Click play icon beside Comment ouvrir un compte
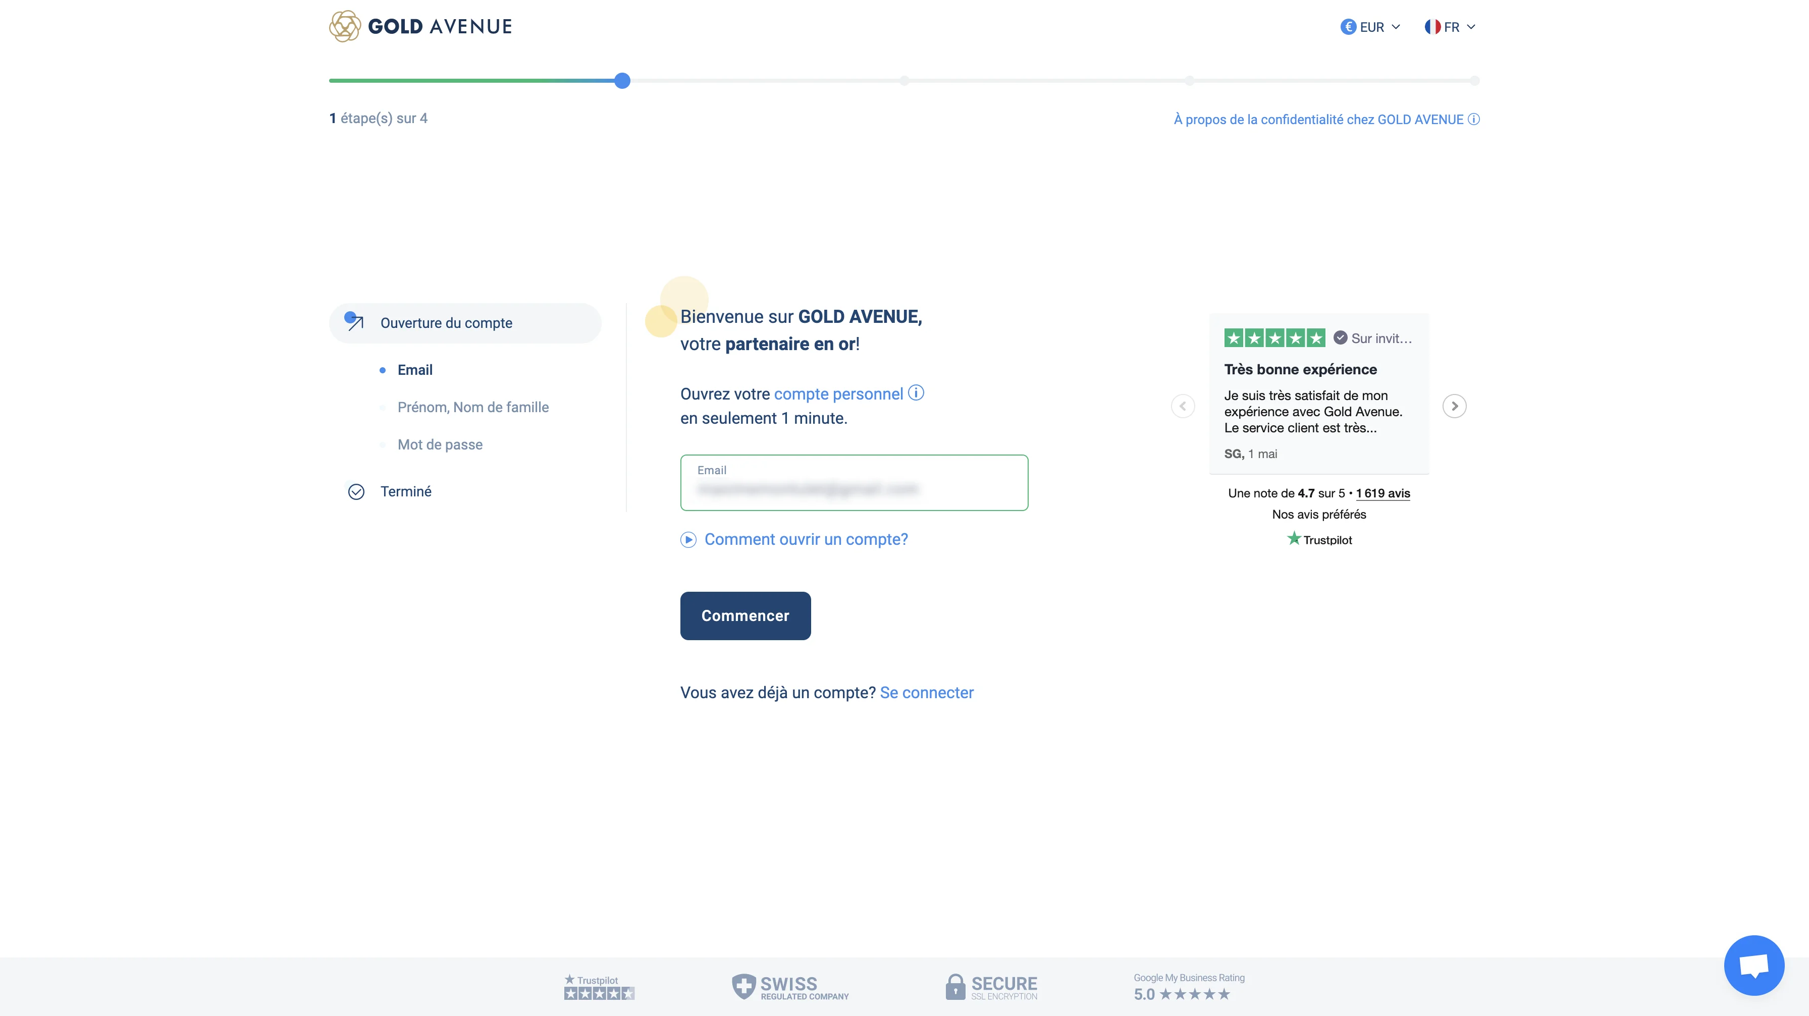The image size is (1809, 1016). (x=688, y=540)
